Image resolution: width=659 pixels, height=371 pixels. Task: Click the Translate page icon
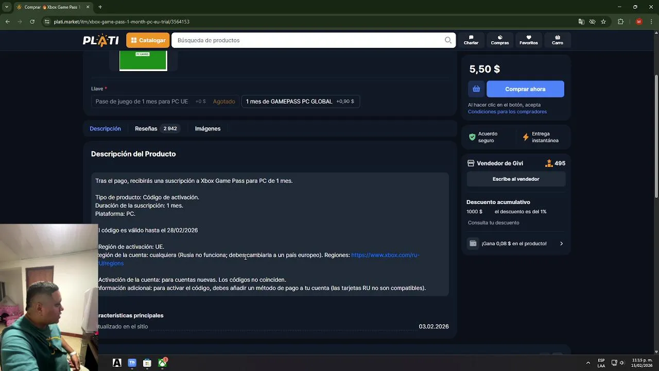point(581,22)
